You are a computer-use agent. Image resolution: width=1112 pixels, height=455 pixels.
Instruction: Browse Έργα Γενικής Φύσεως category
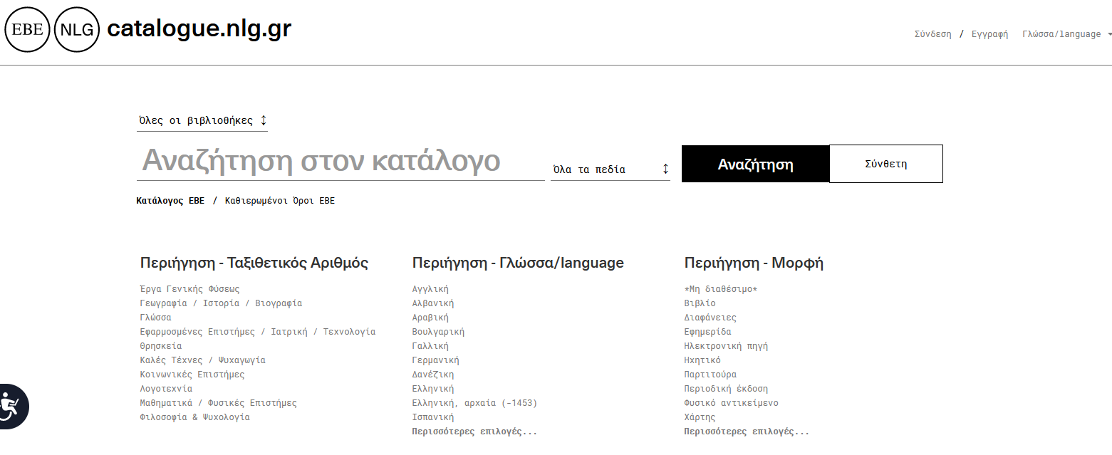(190, 289)
